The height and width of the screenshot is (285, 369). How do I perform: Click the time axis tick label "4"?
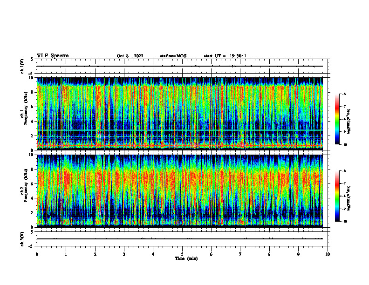[x=153, y=254]
